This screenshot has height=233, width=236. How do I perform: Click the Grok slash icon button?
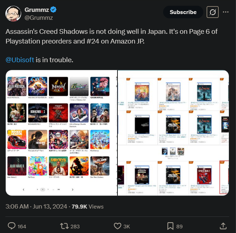pos(213,12)
